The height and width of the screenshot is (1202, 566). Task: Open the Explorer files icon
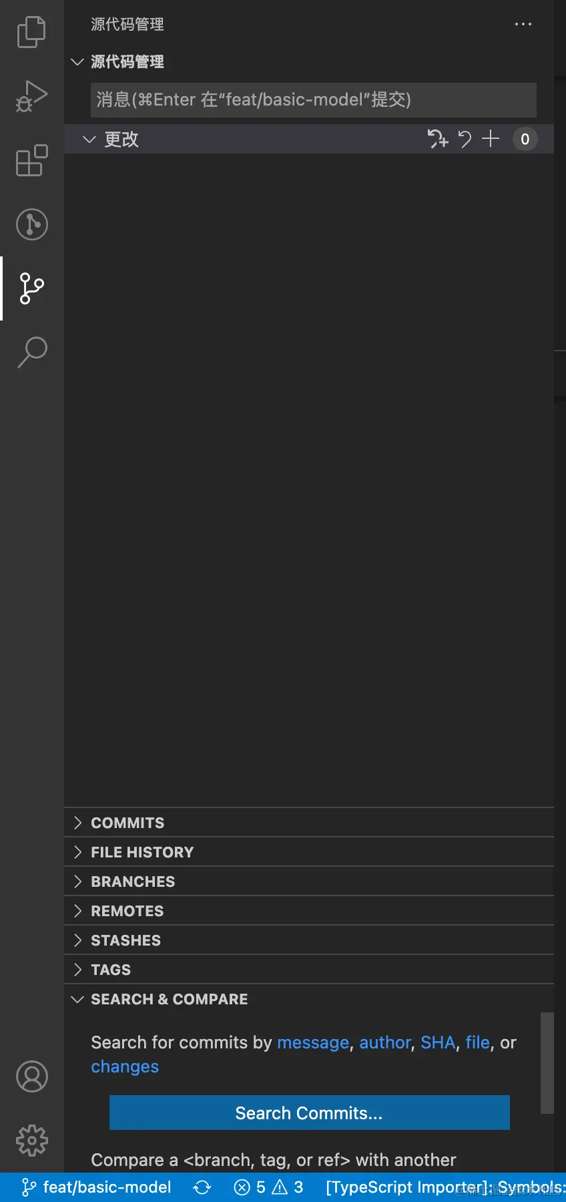[31, 32]
